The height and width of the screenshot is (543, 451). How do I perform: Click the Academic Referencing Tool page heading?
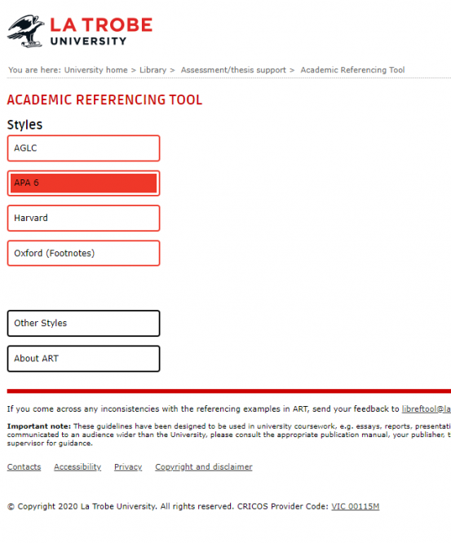pos(104,99)
